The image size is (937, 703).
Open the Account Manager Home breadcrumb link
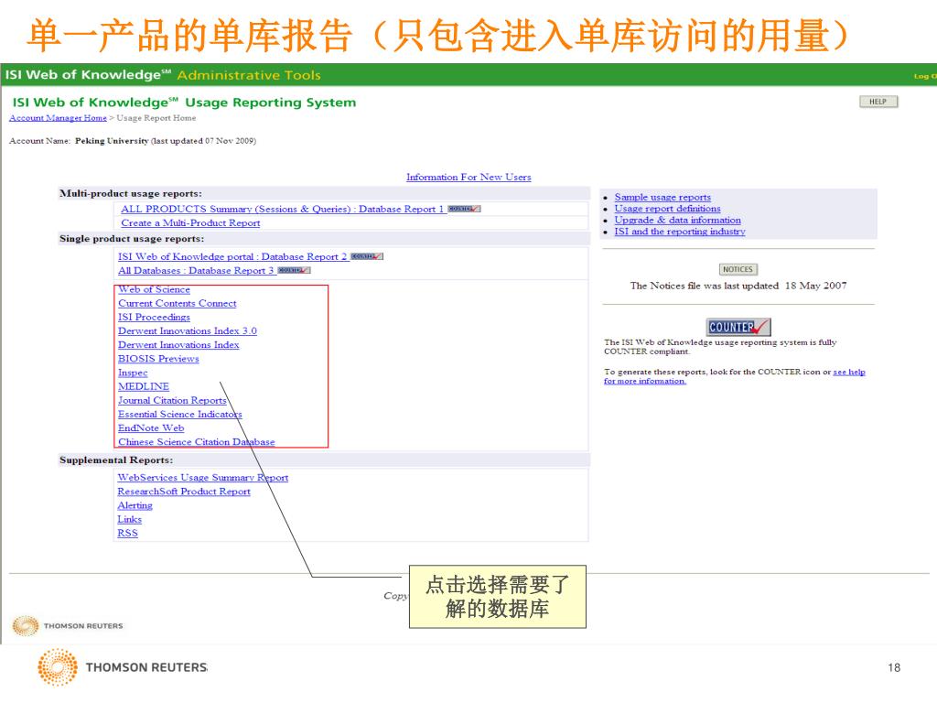click(x=58, y=118)
